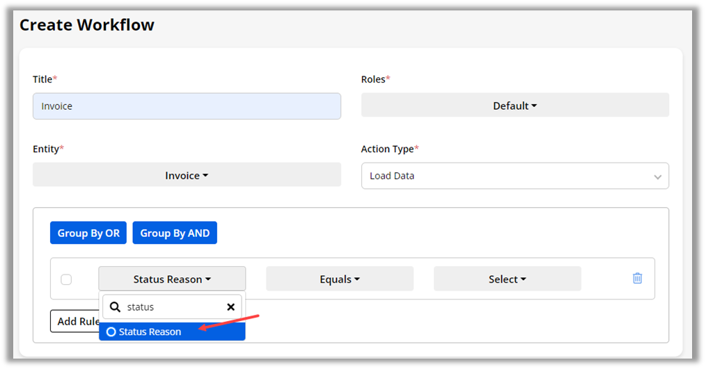Screen dimensions: 706x369
Task: Focus the Title field containing Invoice
Action: click(x=187, y=106)
